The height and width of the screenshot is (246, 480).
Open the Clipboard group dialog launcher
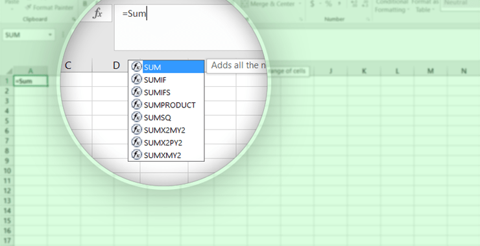(74, 19)
